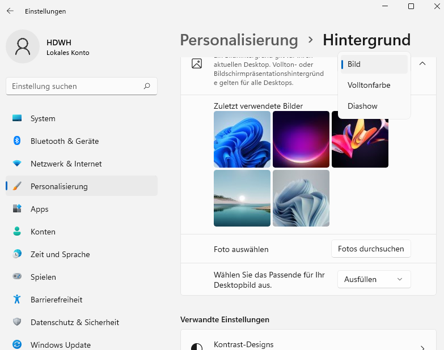Open Netzwerk & Internet settings
The height and width of the screenshot is (350, 444).
[82, 164]
